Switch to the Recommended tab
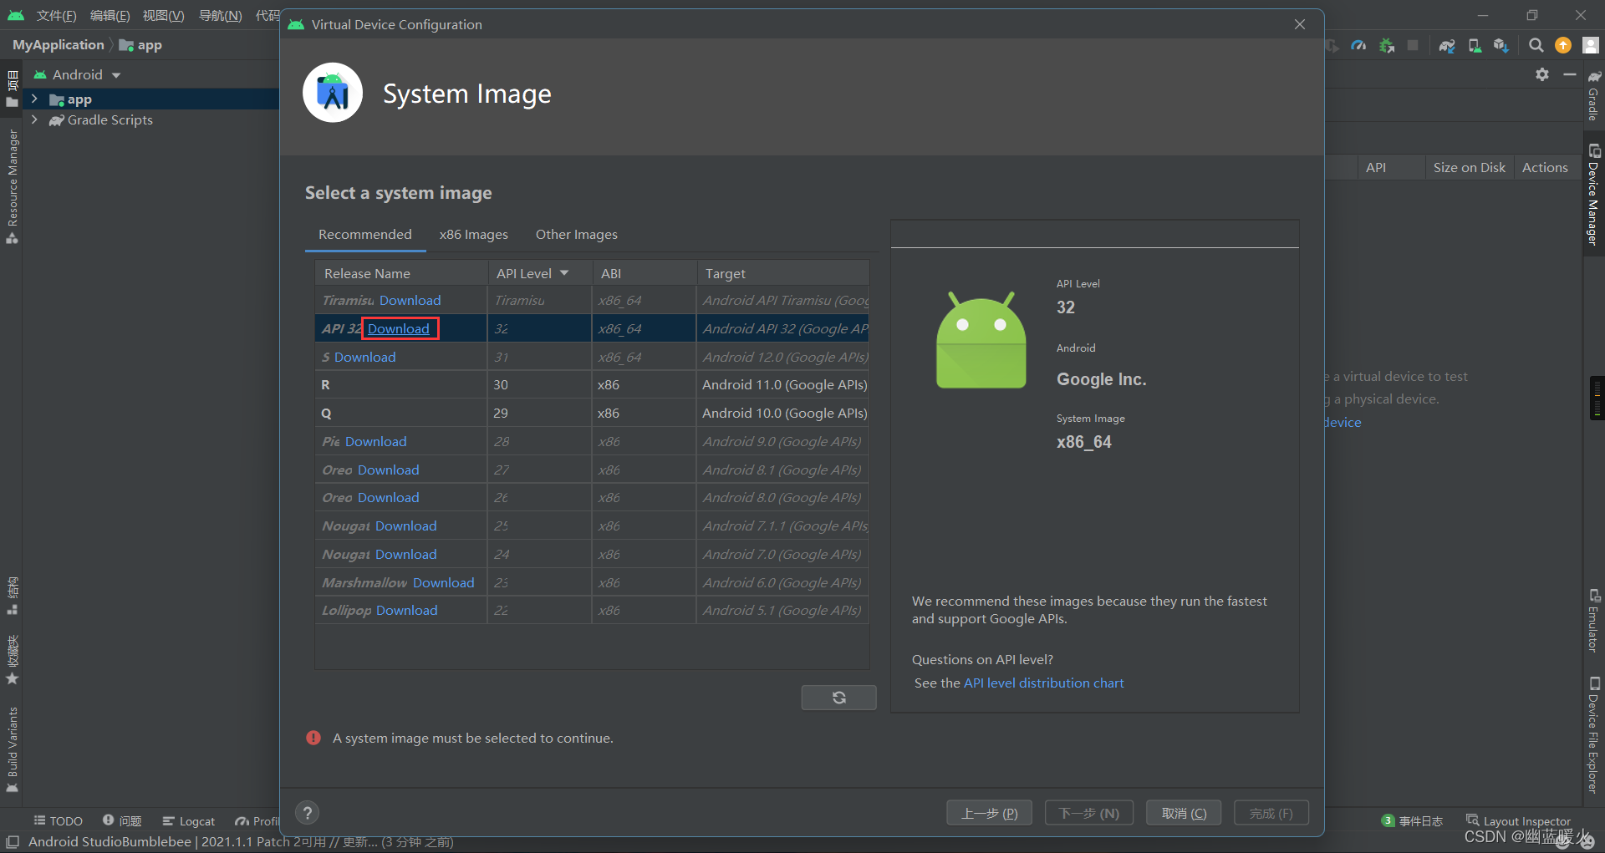Viewport: 1605px width, 853px height. click(365, 235)
